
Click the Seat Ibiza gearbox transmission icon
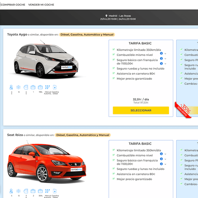tap(47, 191)
